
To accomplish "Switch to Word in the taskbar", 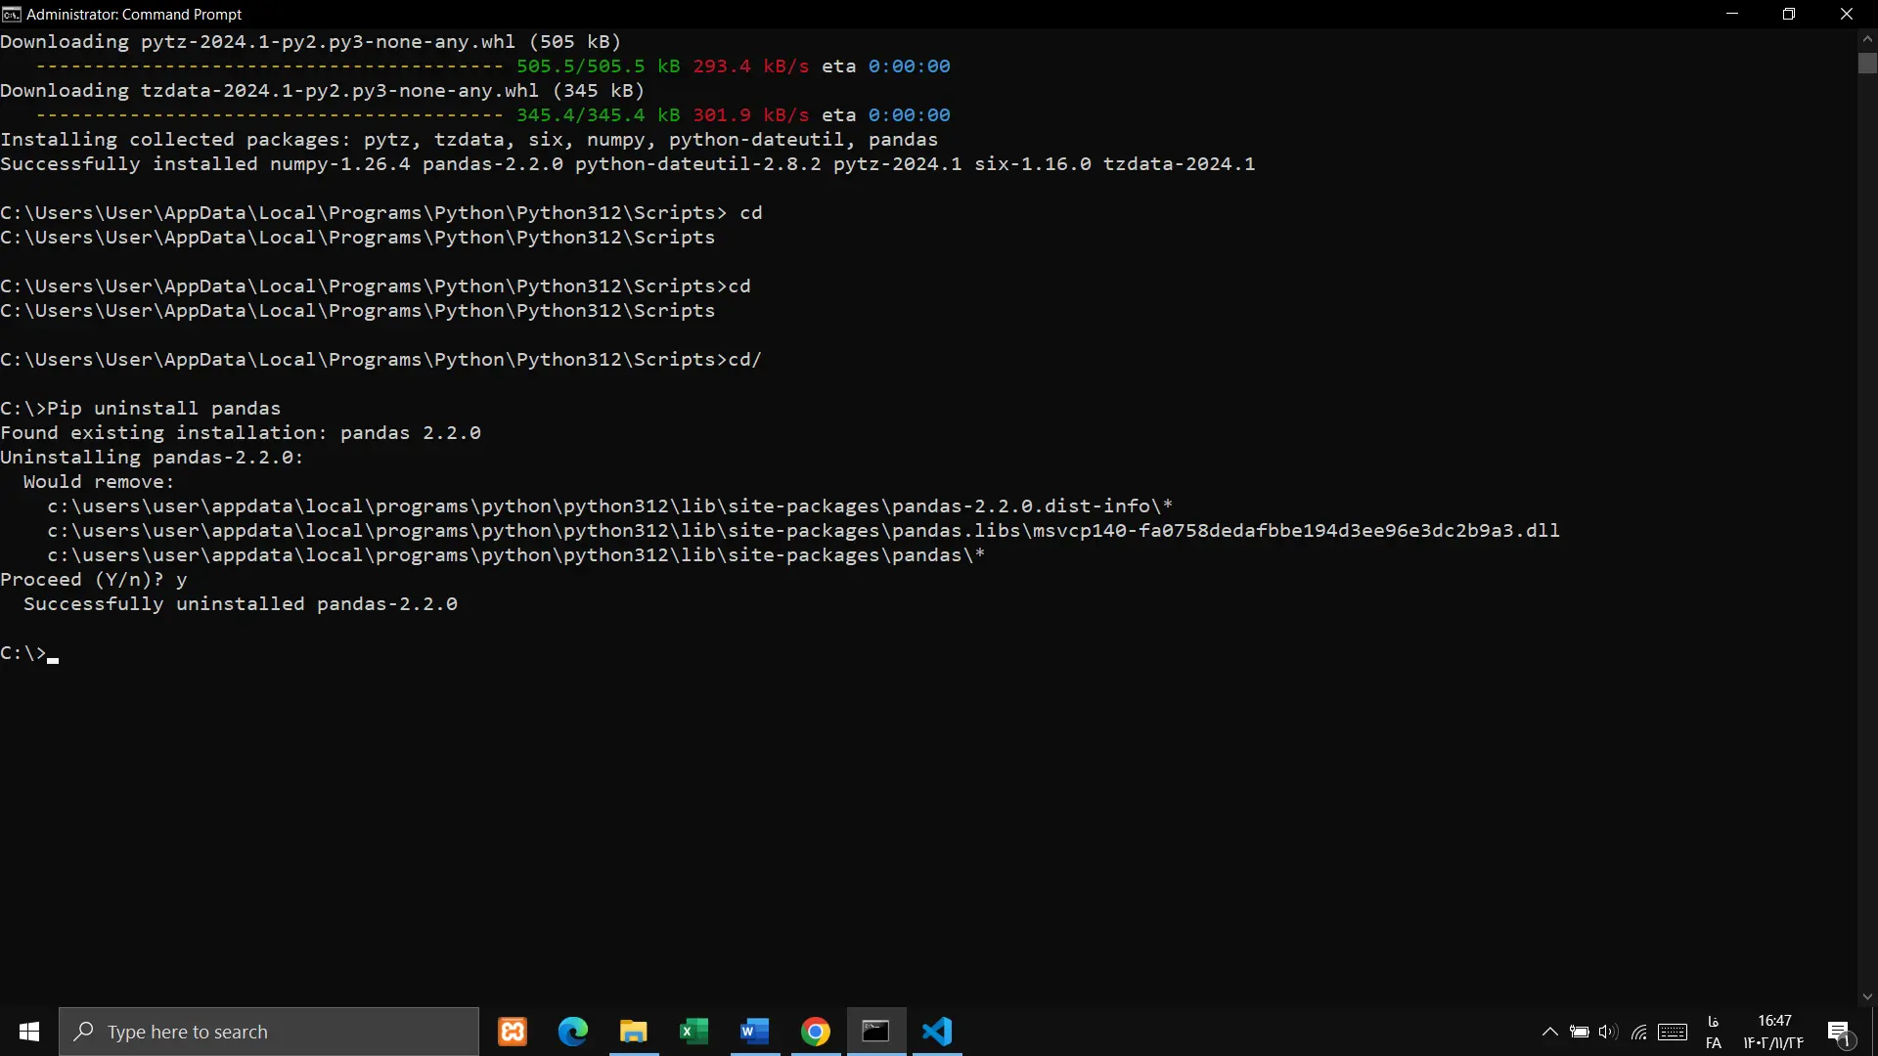I will pyautogui.click(x=755, y=1032).
